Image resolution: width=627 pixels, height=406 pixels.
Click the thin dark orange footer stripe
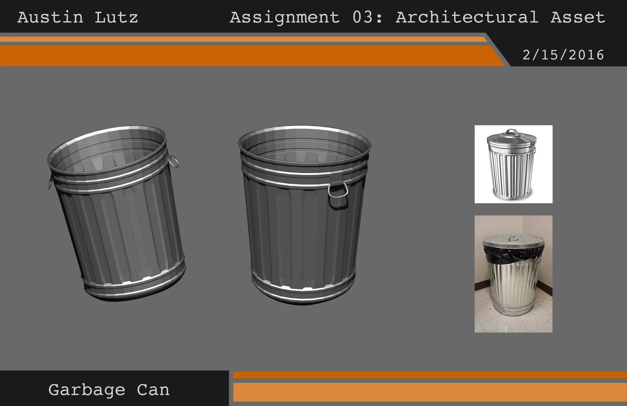pyautogui.click(x=430, y=375)
